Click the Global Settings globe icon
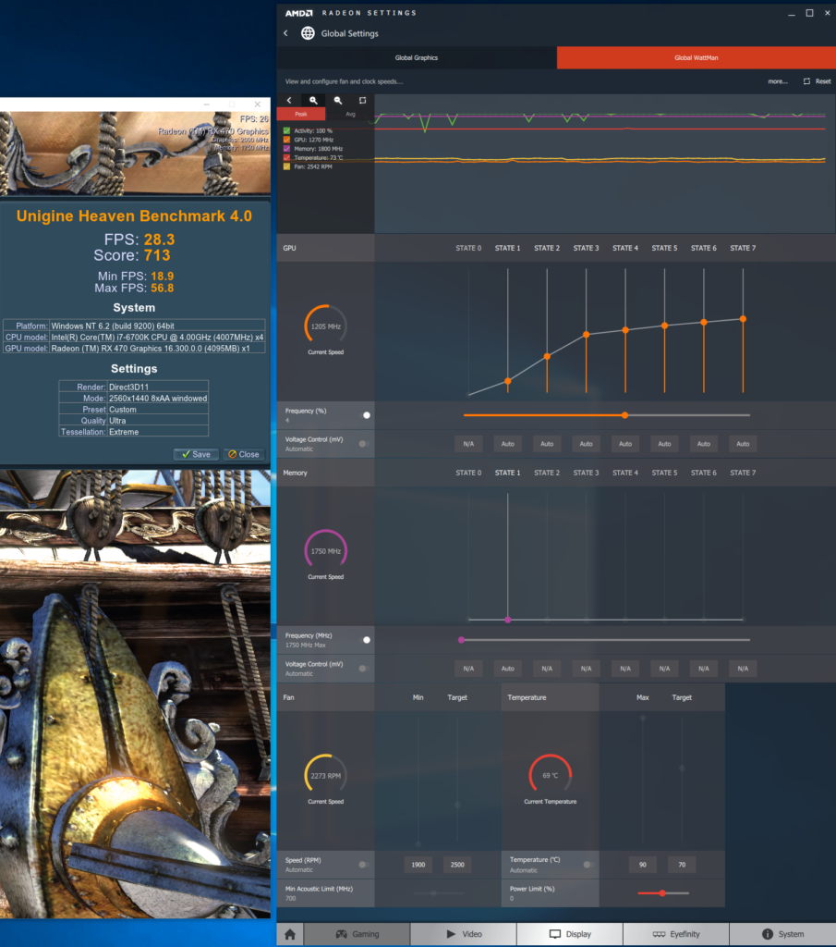Image resolution: width=836 pixels, height=947 pixels. [x=308, y=33]
